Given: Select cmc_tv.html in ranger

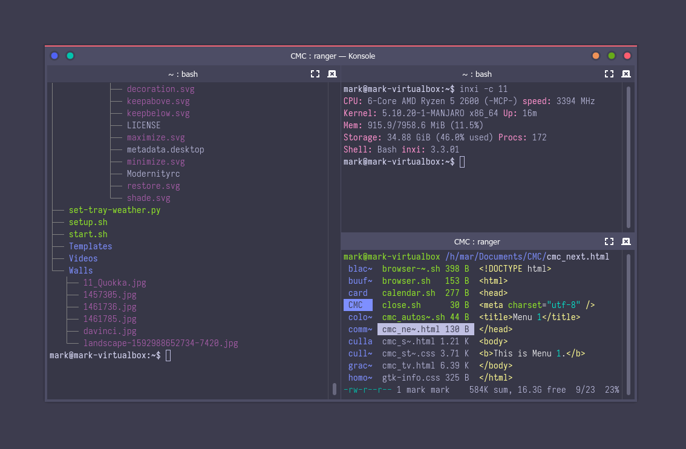Looking at the screenshot, I should pos(425,365).
